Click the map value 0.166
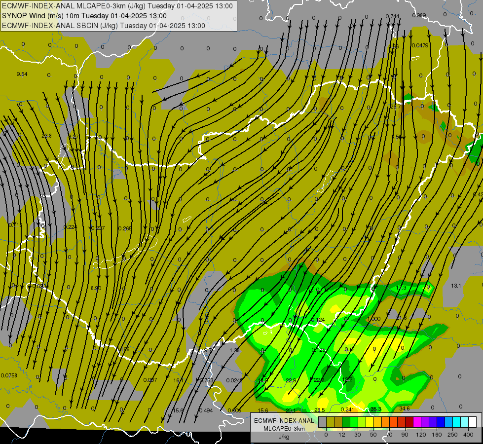This screenshot has height=444, width=483. point(123,349)
